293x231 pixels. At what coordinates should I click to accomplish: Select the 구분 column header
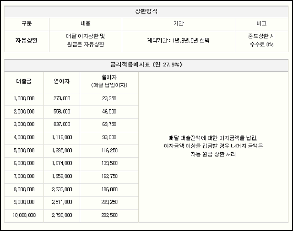pyautogui.click(x=27, y=24)
